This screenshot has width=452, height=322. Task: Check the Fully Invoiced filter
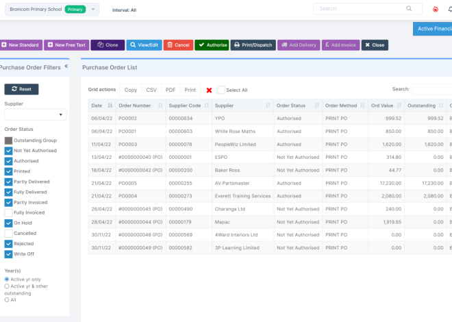click(8, 213)
